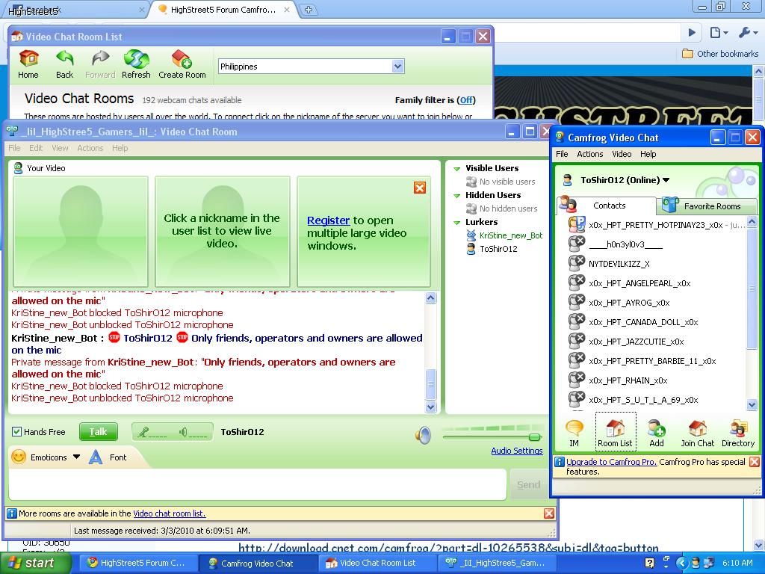Click Home icon in Video Chat Room List
The height and width of the screenshot is (574, 765).
point(28,59)
